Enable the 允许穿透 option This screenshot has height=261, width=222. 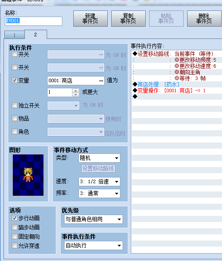click(x=15, y=246)
